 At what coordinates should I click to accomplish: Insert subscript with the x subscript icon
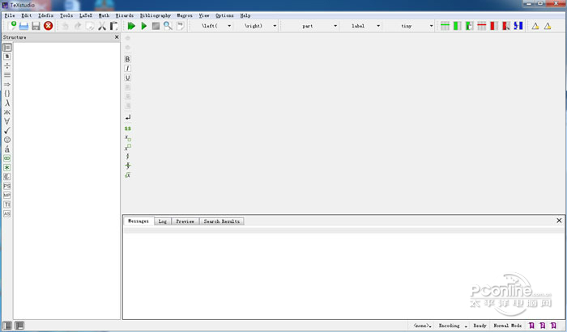coord(128,138)
